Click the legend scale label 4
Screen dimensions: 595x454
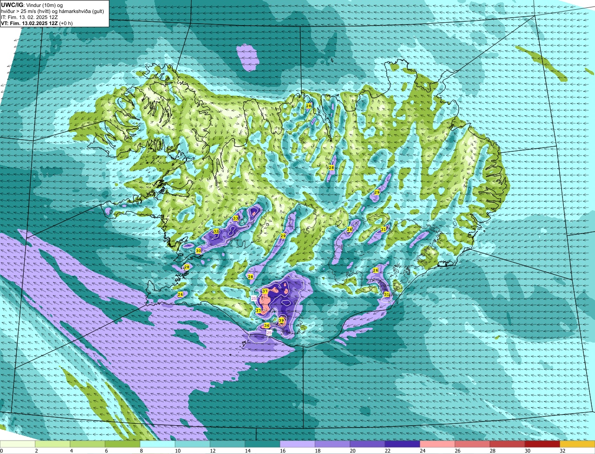71,451
